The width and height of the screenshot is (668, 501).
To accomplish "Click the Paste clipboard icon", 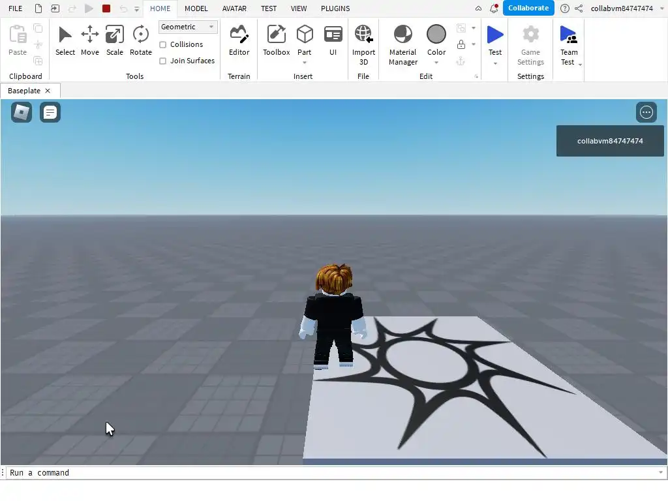I will pos(18,35).
